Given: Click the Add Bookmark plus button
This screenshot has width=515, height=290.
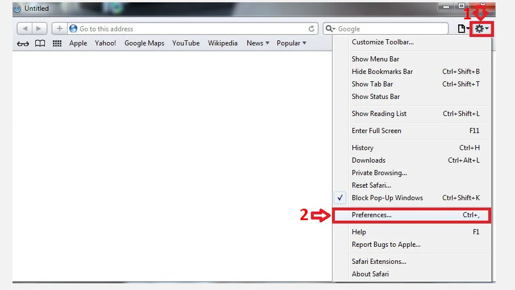Looking at the screenshot, I should [x=59, y=28].
